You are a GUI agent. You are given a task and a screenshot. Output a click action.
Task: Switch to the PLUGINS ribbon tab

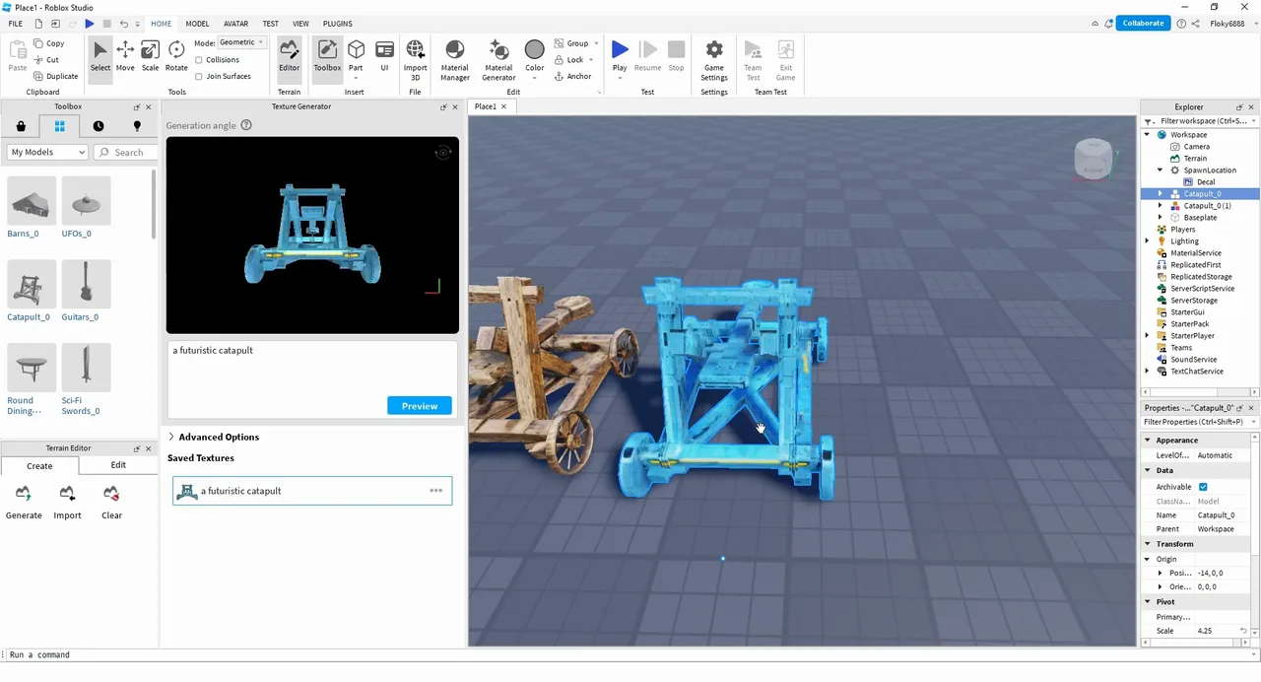pyautogui.click(x=338, y=24)
